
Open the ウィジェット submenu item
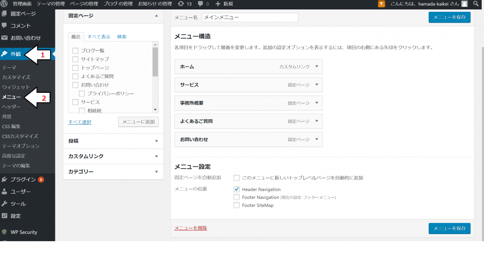coord(16,87)
